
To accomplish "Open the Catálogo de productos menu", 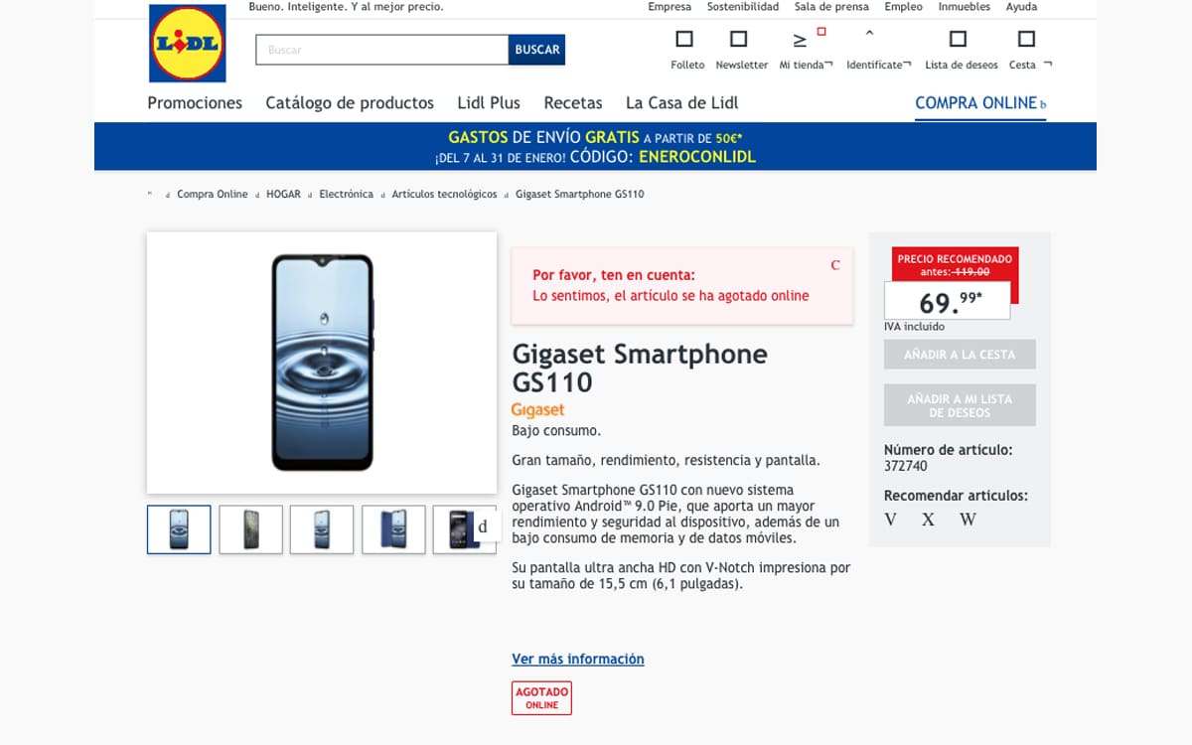I will (350, 102).
